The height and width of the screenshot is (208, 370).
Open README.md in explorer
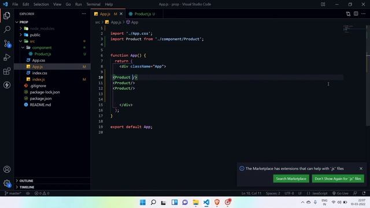point(40,105)
